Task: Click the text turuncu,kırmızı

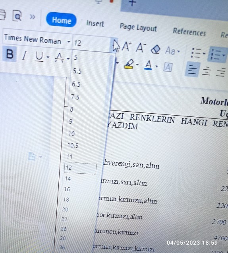Action: (116, 232)
